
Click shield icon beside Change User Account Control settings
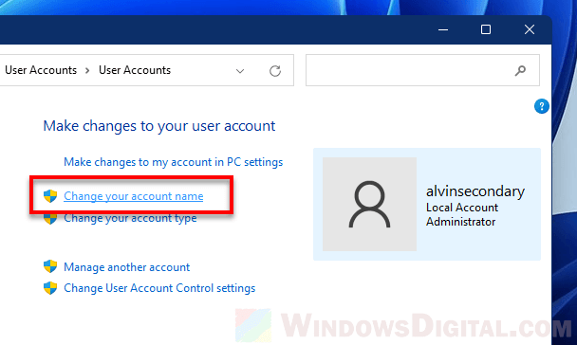pos(50,288)
